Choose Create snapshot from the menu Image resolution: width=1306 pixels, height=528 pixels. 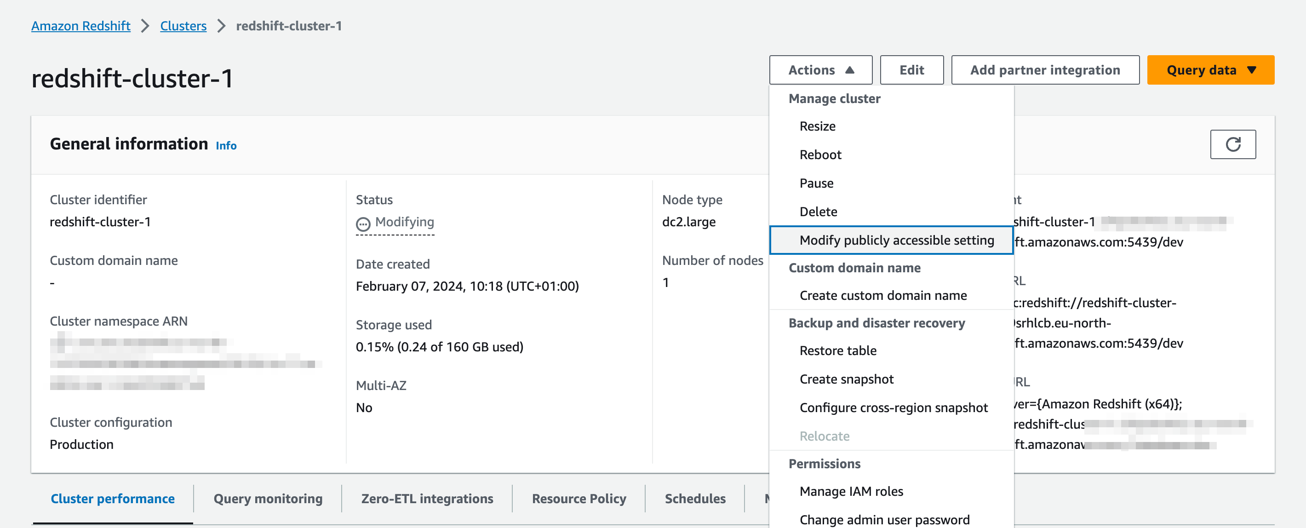pos(891,379)
